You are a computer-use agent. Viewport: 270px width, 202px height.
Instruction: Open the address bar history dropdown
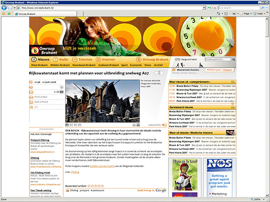point(204,7)
